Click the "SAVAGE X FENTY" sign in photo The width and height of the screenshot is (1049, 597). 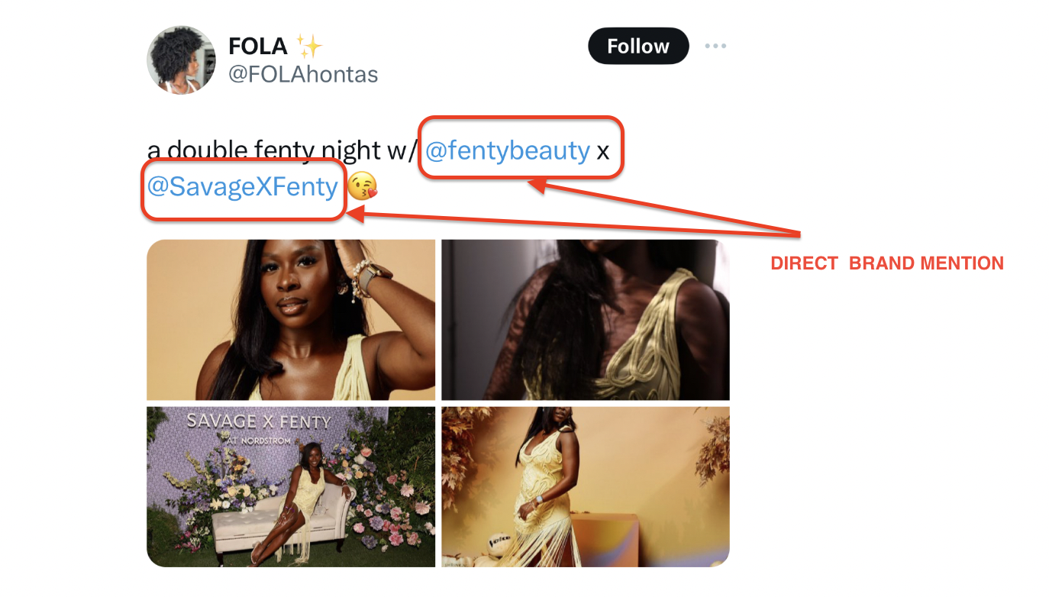point(259,421)
